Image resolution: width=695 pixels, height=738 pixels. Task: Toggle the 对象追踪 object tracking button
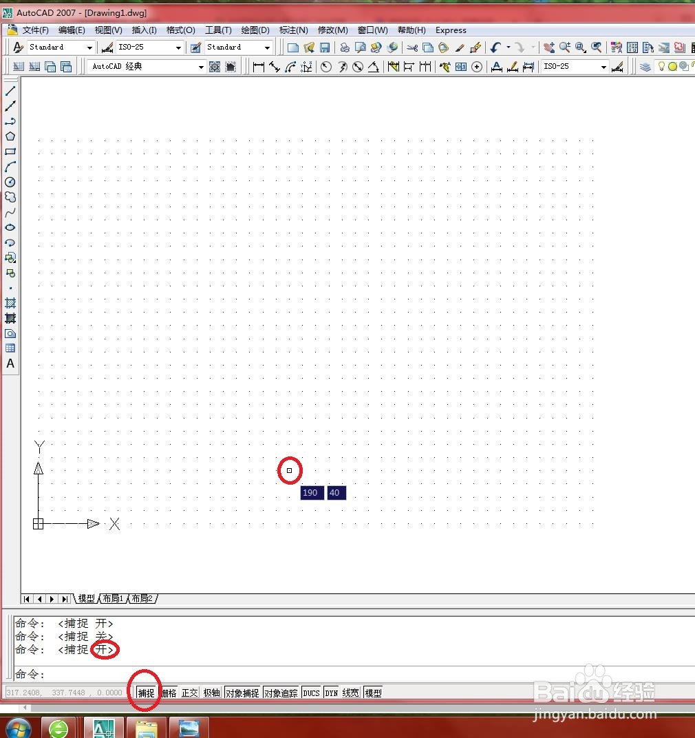pos(281,693)
